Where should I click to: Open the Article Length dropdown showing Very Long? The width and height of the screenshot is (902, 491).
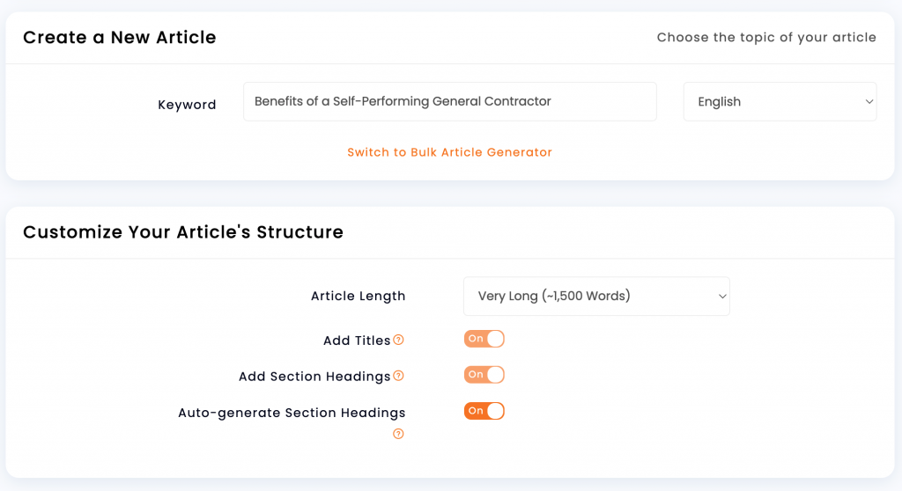(596, 296)
